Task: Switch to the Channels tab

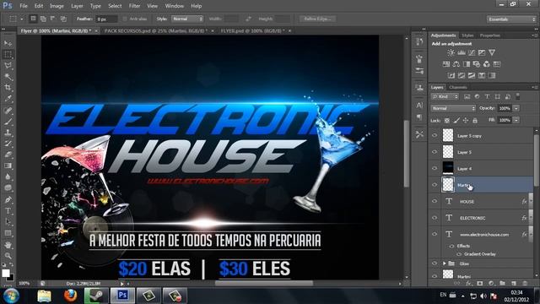Action: click(457, 87)
